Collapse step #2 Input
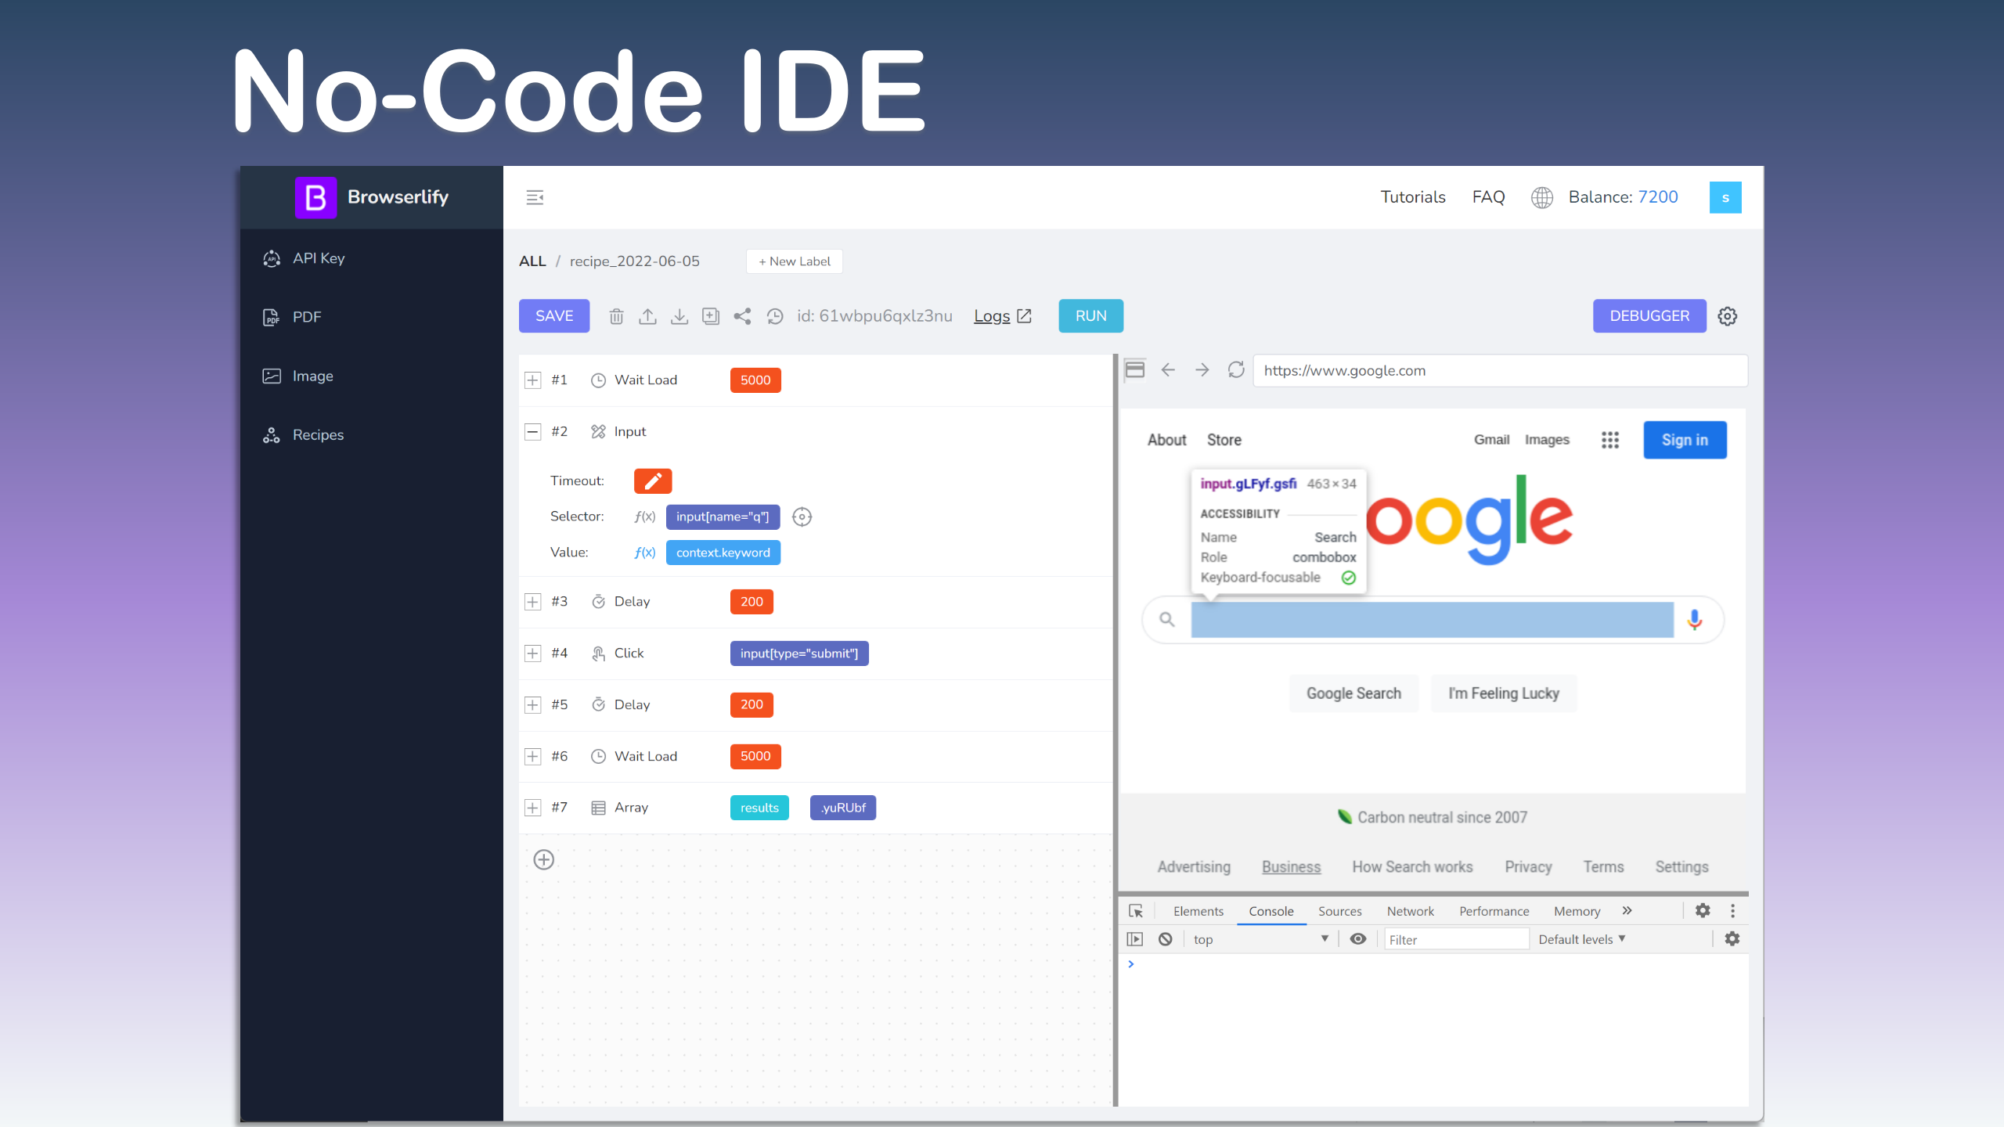The height and width of the screenshot is (1127, 2004). (x=533, y=432)
